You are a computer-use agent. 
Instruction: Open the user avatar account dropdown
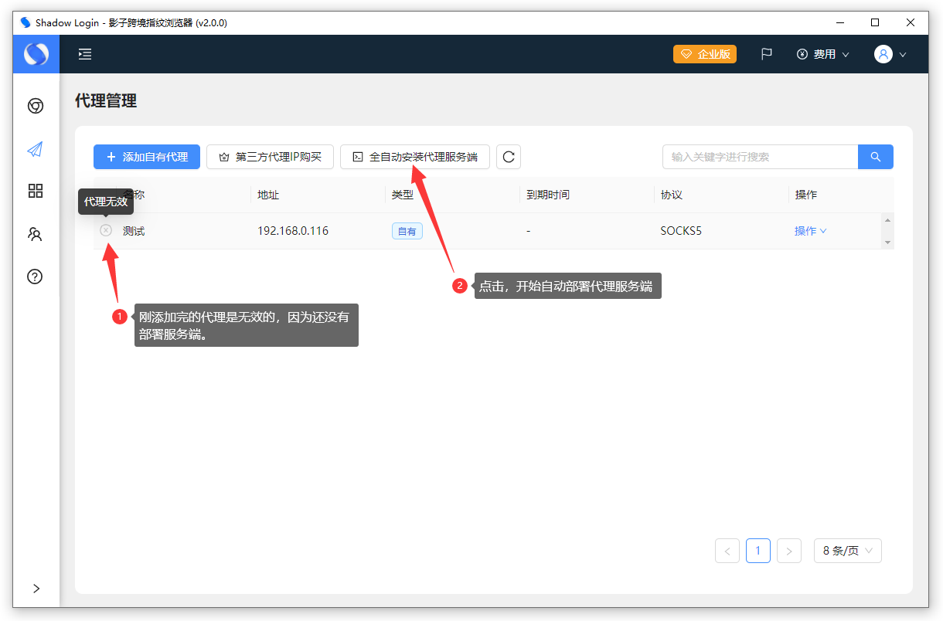[x=890, y=54]
